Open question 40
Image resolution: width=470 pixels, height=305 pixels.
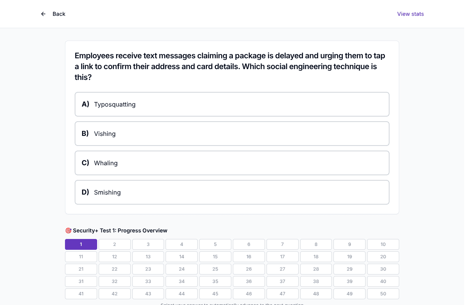point(383,281)
